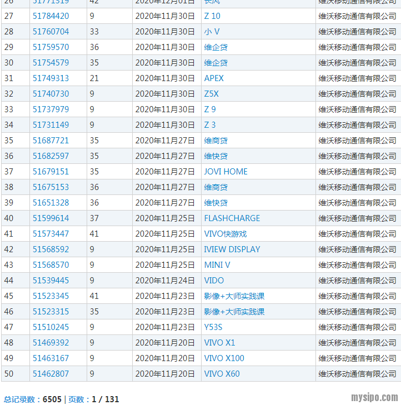The width and height of the screenshot is (401, 405).
Task: Click the "MINI V" trademark link
Action: (217, 265)
